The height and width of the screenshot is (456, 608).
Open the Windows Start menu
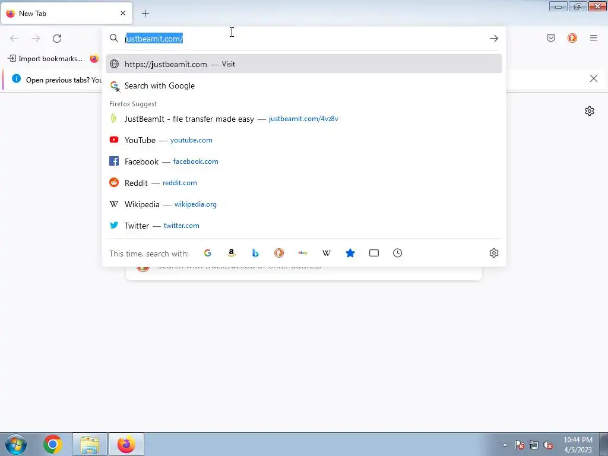pyautogui.click(x=15, y=444)
